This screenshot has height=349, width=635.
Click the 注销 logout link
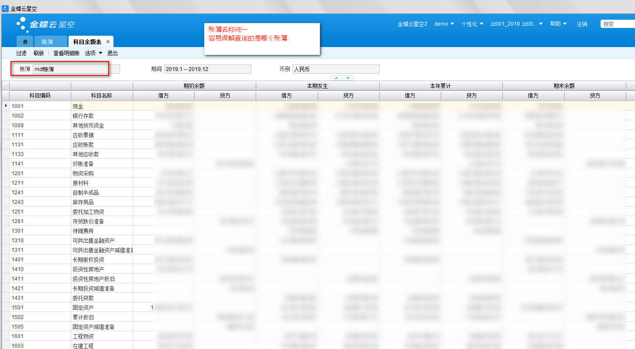(x=582, y=24)
